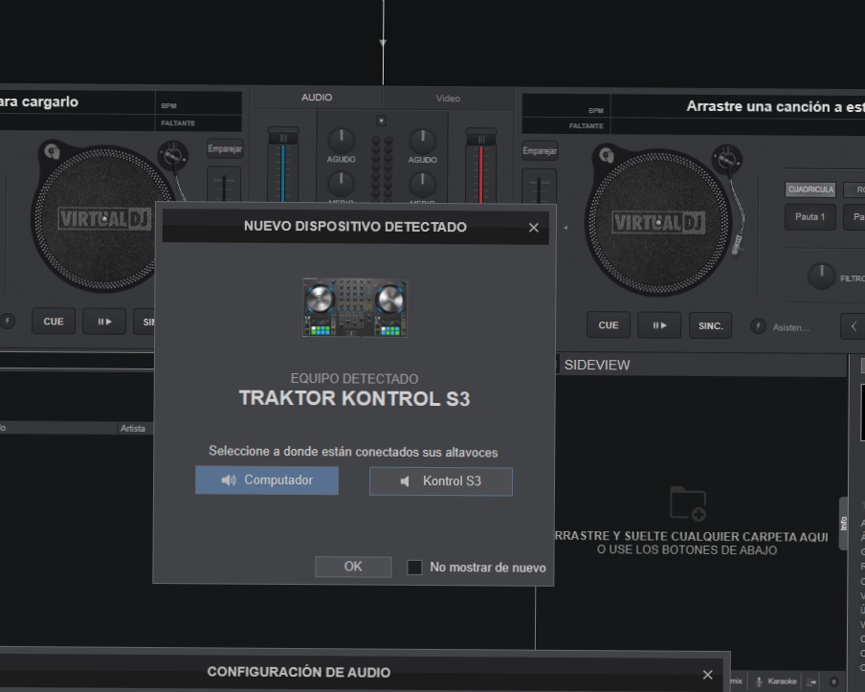Click the right deck BPM display
Viewport: 865px width, 692px height.
click(x=566, y=105)
